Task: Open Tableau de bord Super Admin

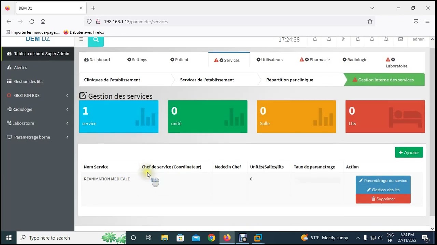Action: (x=38, y=53)
